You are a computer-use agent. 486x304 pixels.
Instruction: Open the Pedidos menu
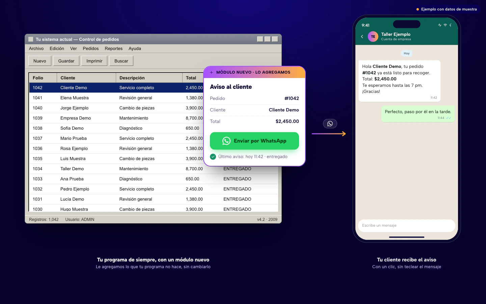(91, 49)
